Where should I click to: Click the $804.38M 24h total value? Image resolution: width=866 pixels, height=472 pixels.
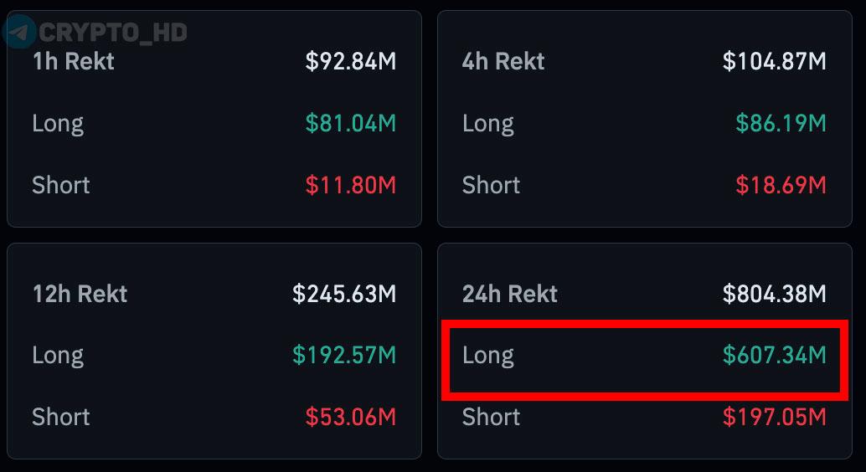(774, 294)
